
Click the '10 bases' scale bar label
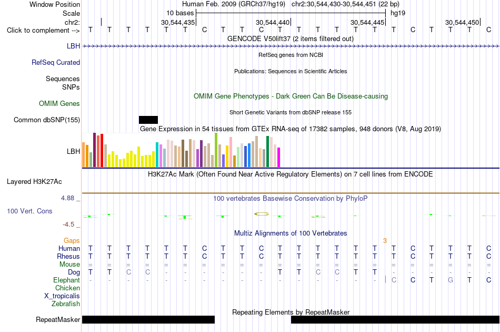tap(180, 13)
